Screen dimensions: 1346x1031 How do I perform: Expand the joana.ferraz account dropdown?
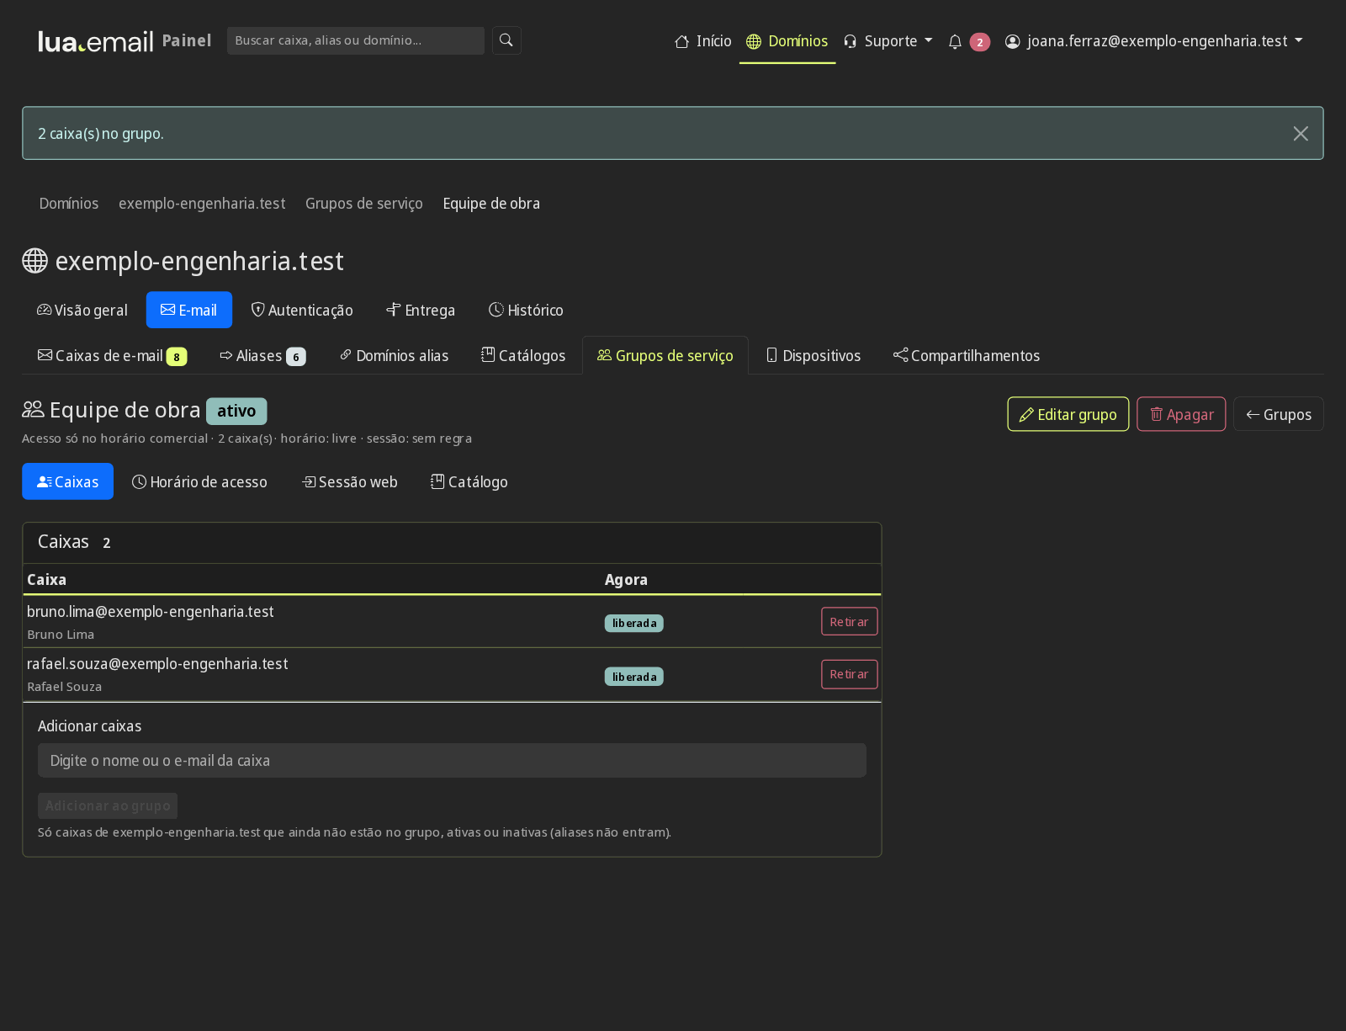[x=1153, y=41]
